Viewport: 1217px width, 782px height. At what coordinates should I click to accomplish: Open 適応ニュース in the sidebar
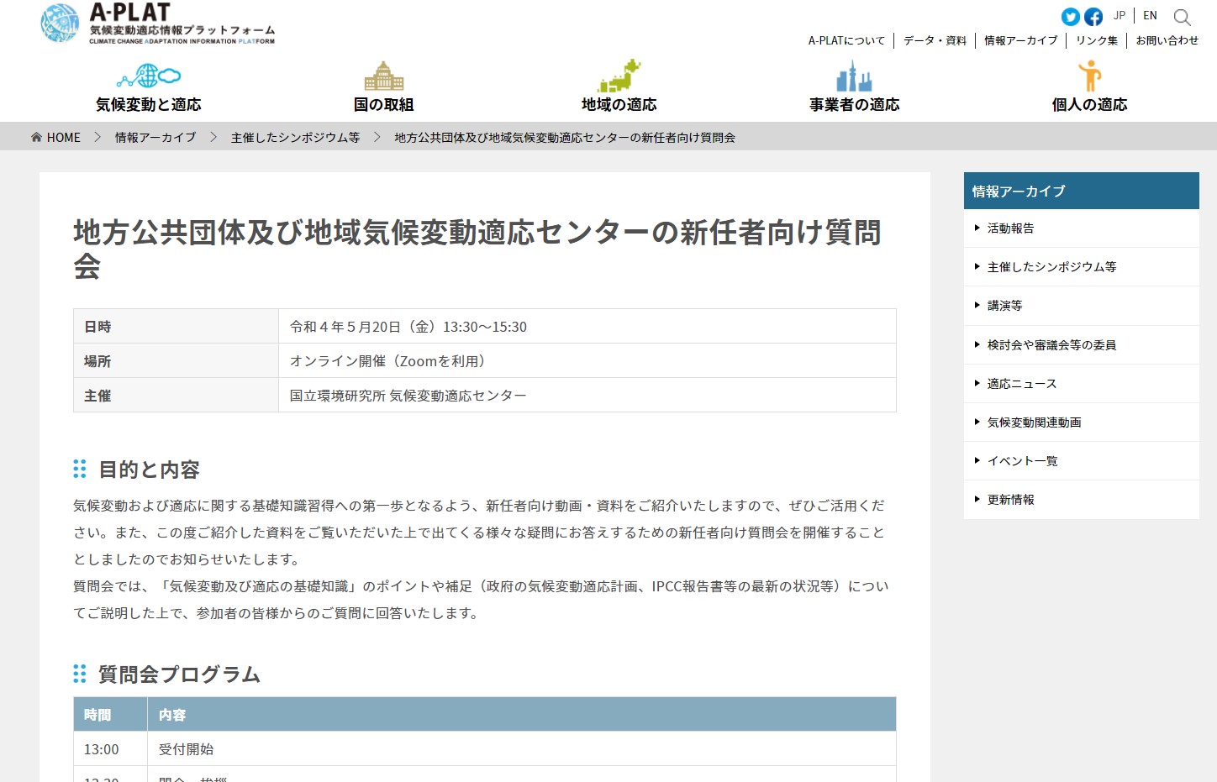(1021, 384)
